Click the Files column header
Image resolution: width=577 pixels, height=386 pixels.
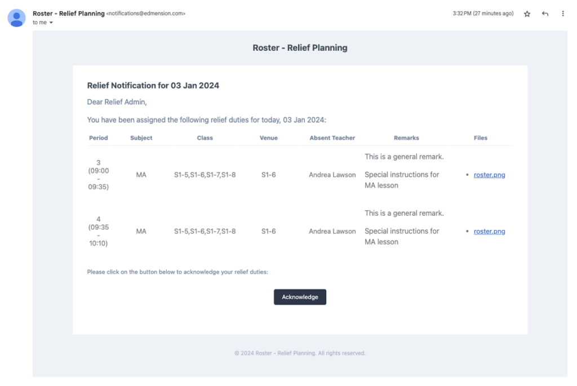[481, 137]
